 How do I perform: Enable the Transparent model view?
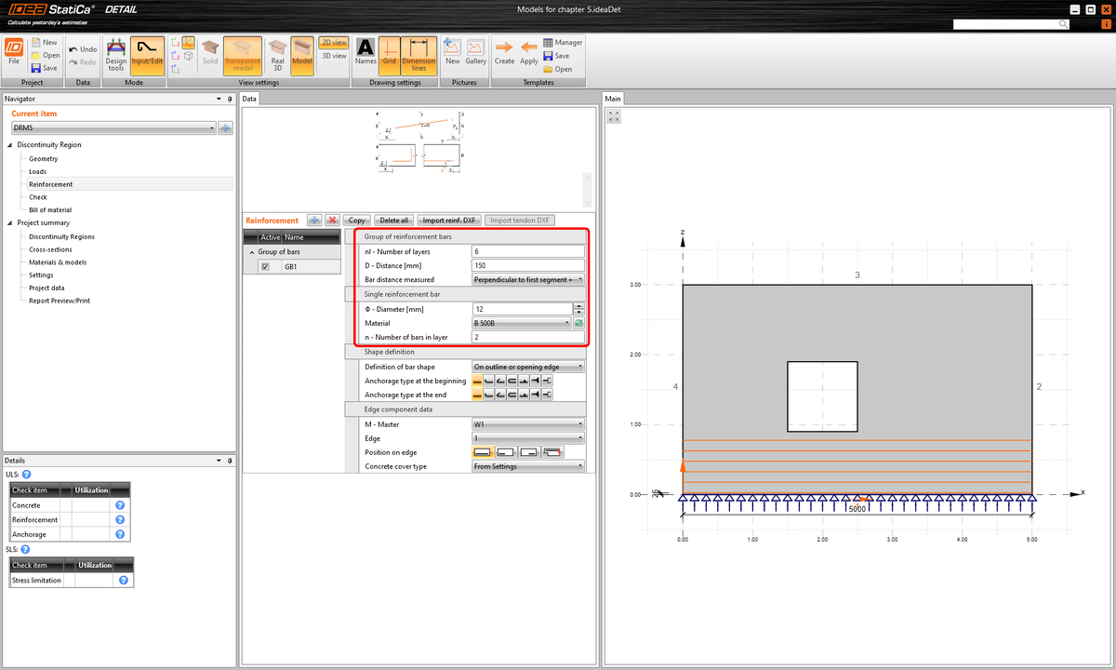pyautogui.click(x=243, y=55)
